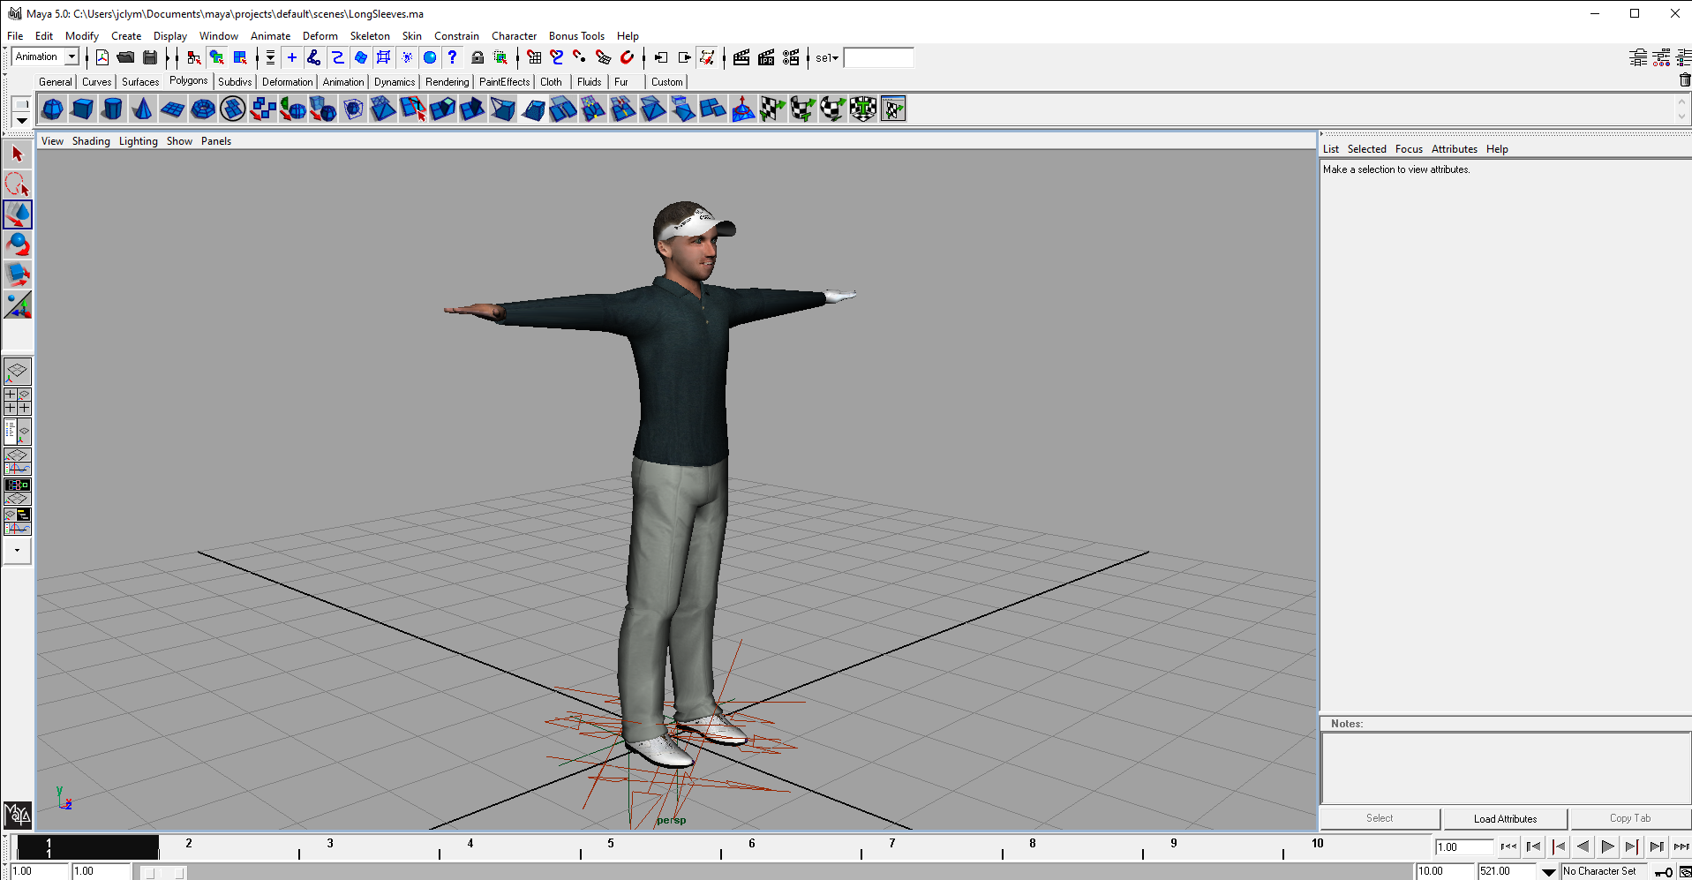Pick the Lasso selection tool
This screenshot has width=1692, height=880.
pos(18,184)
